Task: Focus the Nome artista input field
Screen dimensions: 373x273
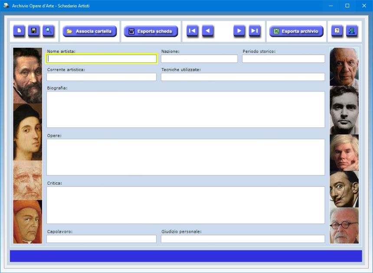Action: tap(101, 58)
